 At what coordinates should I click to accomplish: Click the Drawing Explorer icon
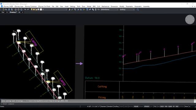click(96, 9)
